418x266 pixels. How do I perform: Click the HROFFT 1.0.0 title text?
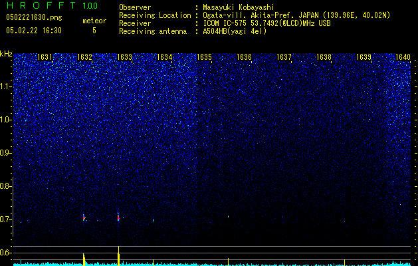(x=52, y=5)
